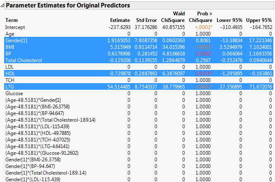Select the BMI term row
The width and height of the screenshot is (275, 182).
10,47
